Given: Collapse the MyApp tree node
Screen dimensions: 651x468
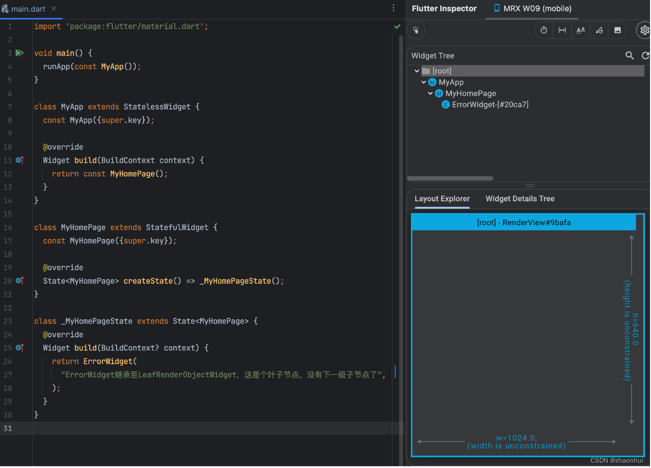Looking at the screenshot, I should pyautogui.click(x=424, y=82).
